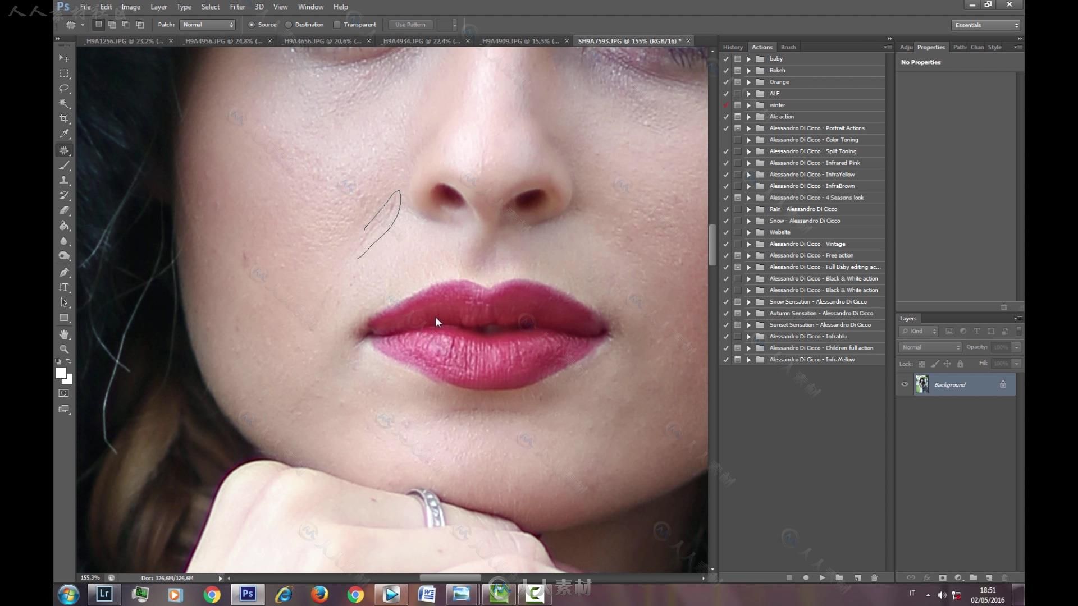The image size is (1078, 606).
Task: Open the layer Kind filter dropdown
Action: [919, 331]
